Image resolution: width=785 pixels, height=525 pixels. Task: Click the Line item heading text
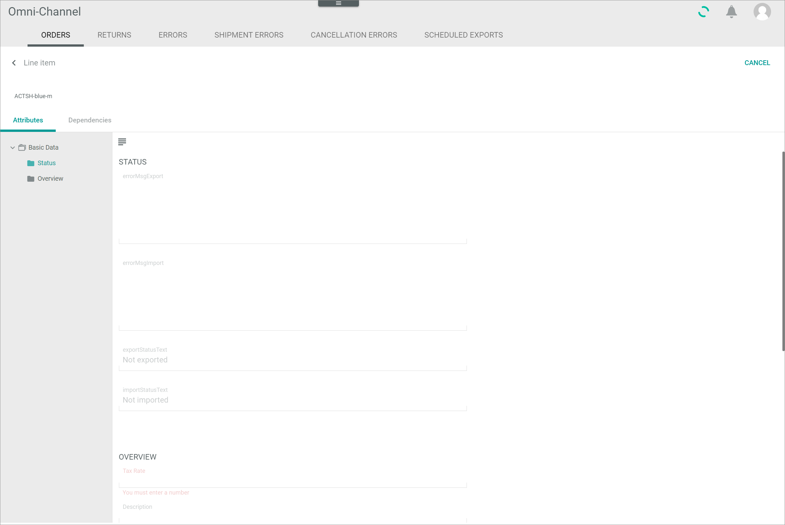[40, 63]
